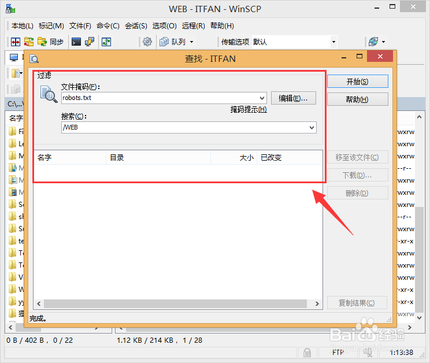Click the 同步 synchronize toolbar button
This screenshot has height=363, width=430.
[x=50, y=42]
